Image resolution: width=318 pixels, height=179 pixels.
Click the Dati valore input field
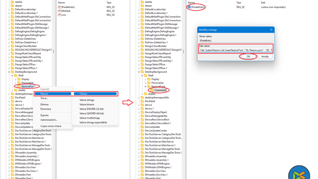pyautogui.click(x=236, y=50)
